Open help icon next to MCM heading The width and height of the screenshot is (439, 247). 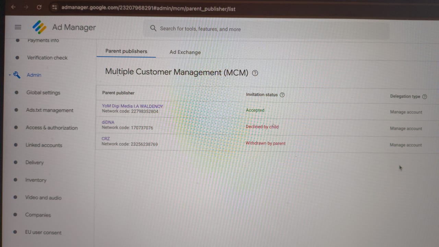255,73
